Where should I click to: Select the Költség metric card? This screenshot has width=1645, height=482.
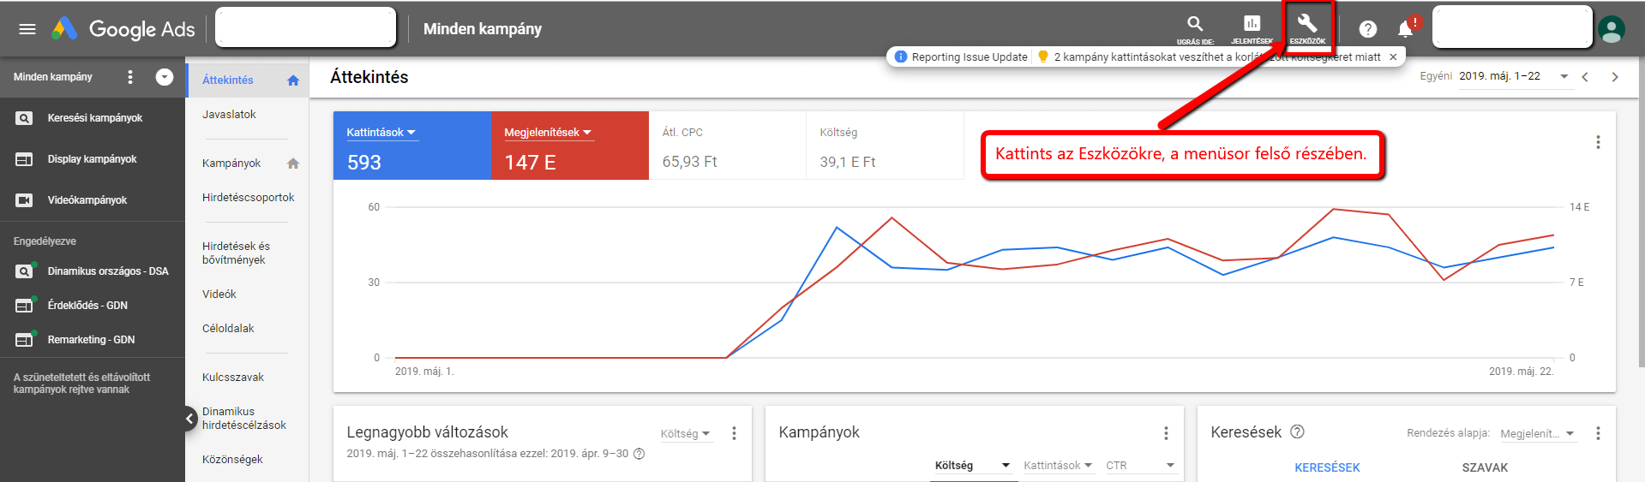885,146
